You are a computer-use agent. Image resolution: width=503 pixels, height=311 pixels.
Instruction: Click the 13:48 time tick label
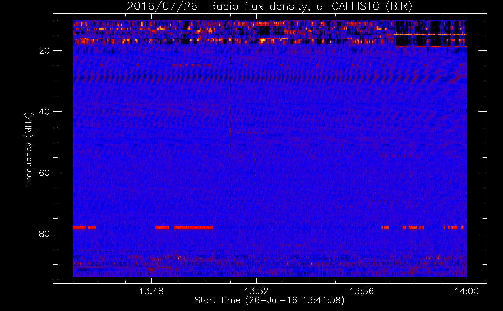point(152,291)
